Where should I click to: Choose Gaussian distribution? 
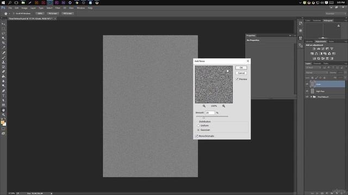click(x=198, y=130)
